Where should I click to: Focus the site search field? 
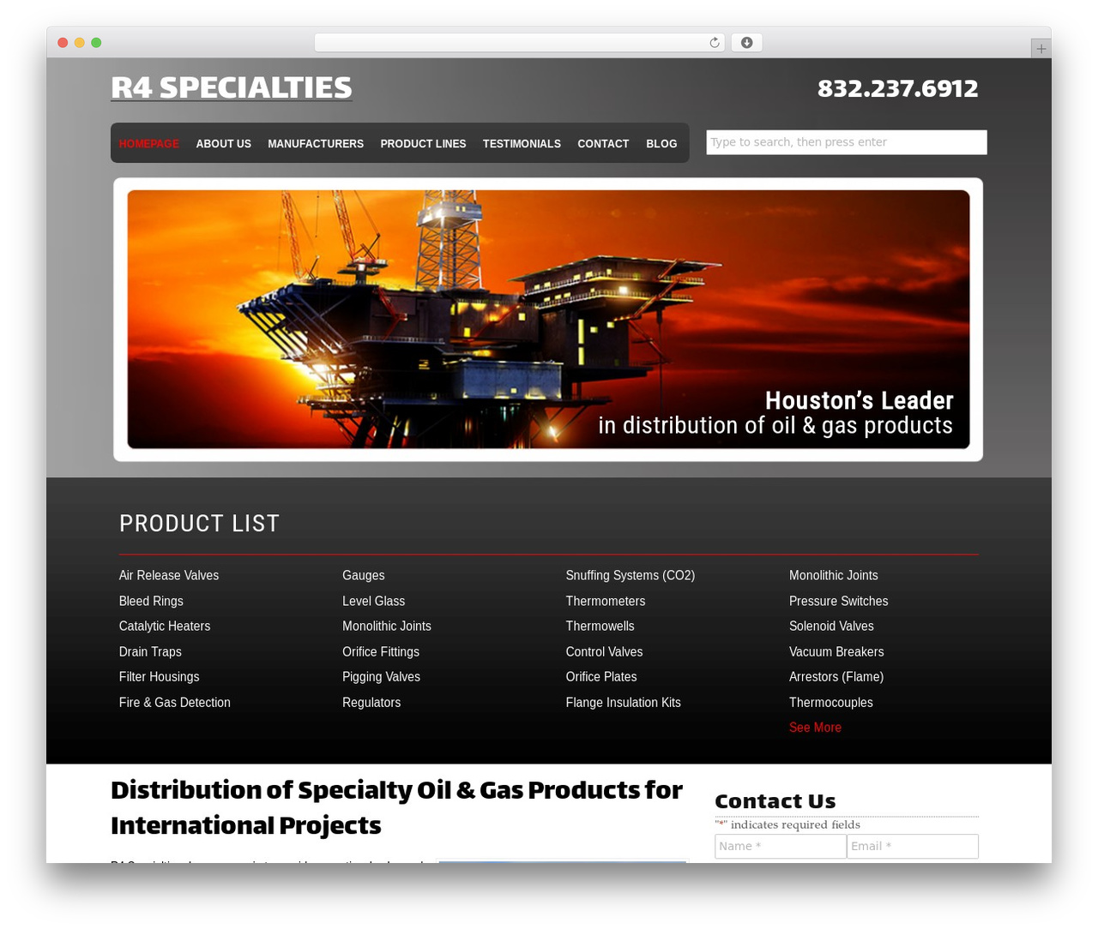[847, 142]
